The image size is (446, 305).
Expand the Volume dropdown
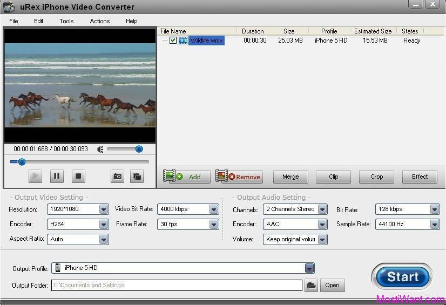pyautogui.click(x=322, y=240)
